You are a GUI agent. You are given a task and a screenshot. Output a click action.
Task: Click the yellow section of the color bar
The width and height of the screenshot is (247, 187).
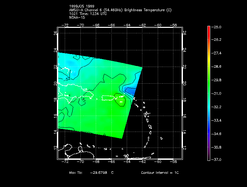coord(209,60)
